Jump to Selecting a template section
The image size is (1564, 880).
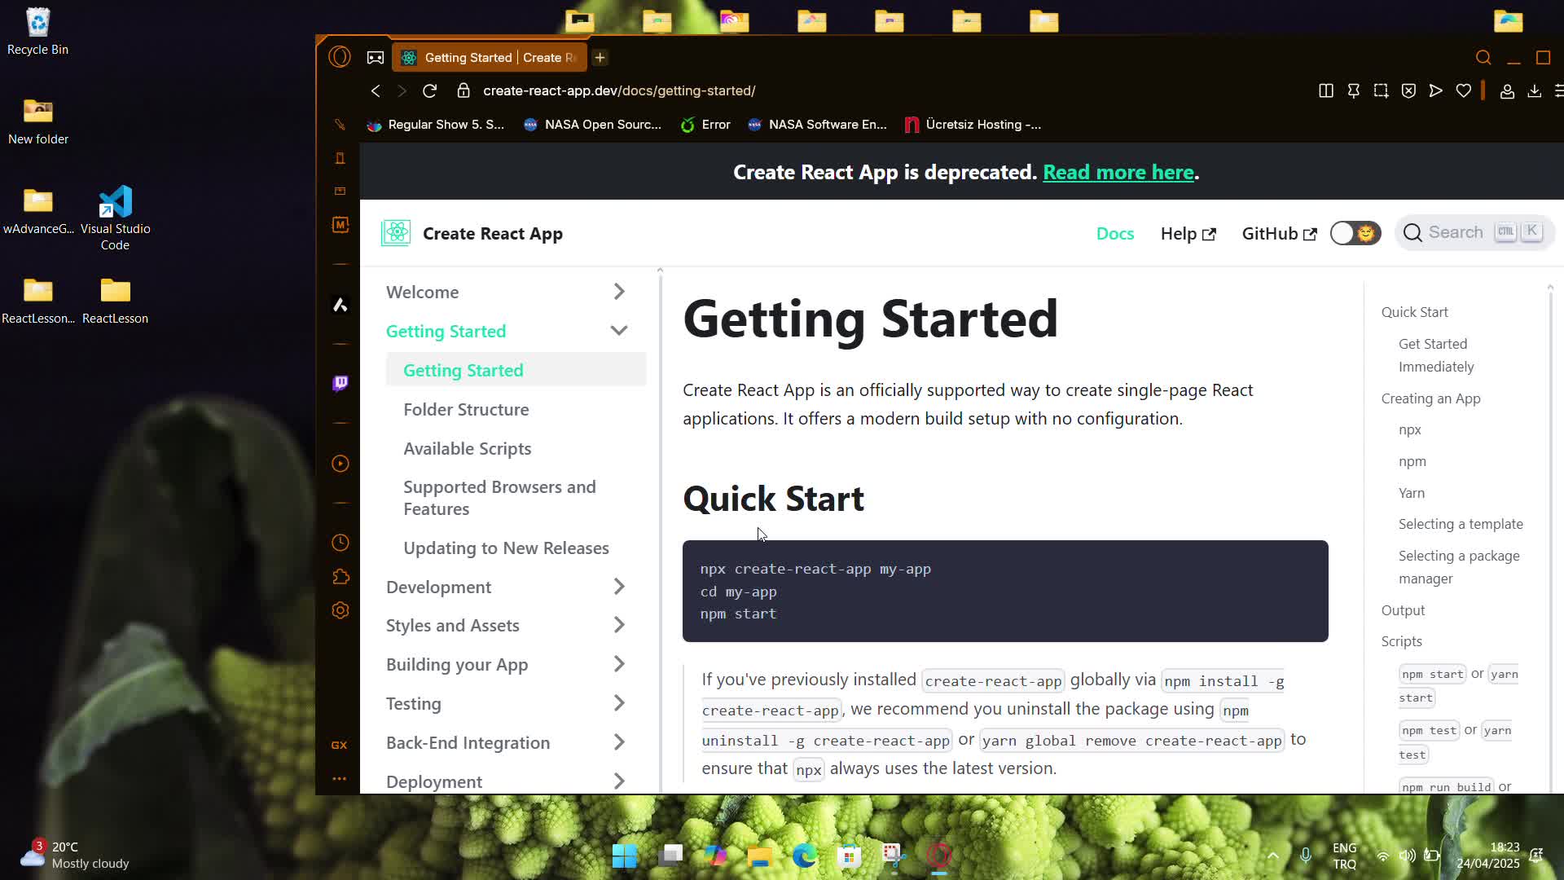click(1461, 524)
